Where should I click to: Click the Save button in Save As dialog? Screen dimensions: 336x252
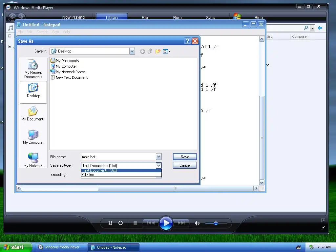[185, 157]
